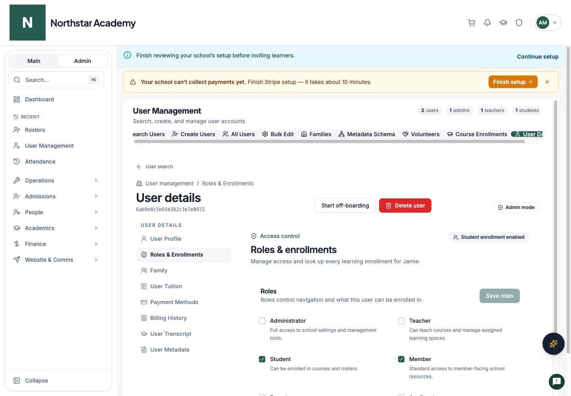The height and width of the screenshot is (396, 571).
Task: Click Finish setup button
Action: [x=513, y=82]
